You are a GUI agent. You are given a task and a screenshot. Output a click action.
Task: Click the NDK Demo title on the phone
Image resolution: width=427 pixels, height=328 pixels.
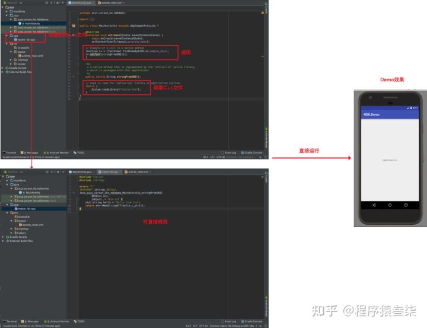pos(371,114)
